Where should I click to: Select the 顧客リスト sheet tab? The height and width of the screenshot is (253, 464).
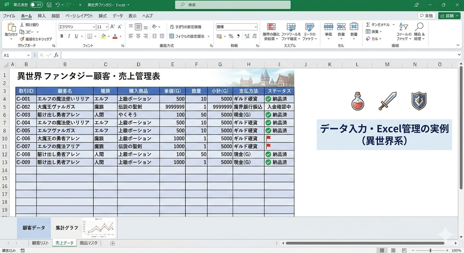tap(40, 243)
